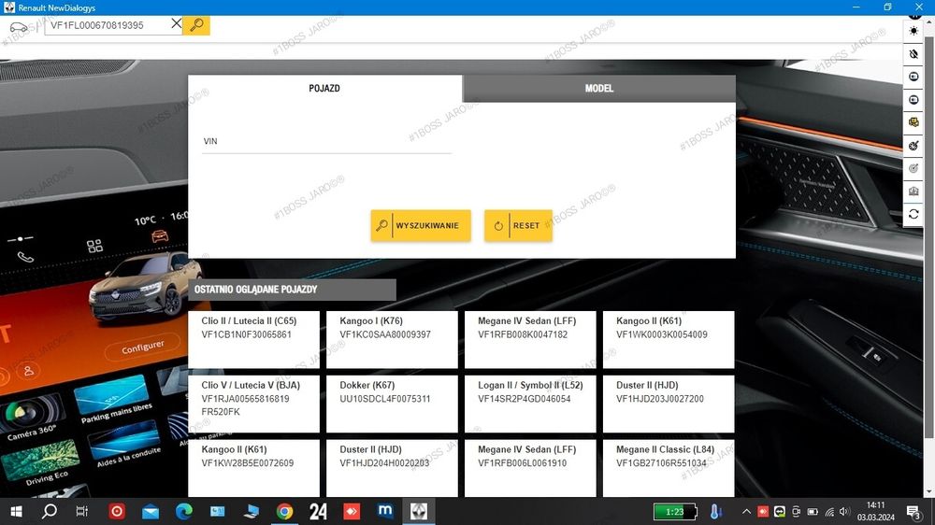Viewport: 935px width, 525px height.
Task: Open the computer-with-laptop icon in taskbar
Action: click(x=251, y=511)
